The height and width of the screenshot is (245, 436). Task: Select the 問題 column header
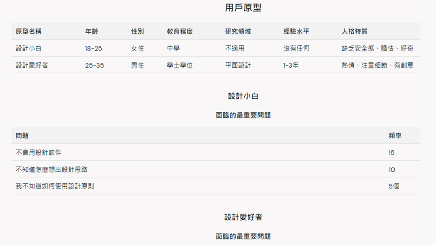tap(22, 136)
